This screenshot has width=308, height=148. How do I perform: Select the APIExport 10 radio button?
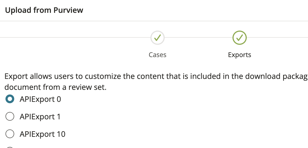[10, 134]
